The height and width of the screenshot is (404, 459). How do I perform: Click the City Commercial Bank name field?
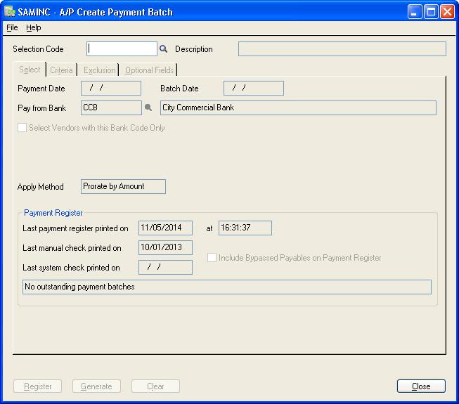(x=298, y=107)
